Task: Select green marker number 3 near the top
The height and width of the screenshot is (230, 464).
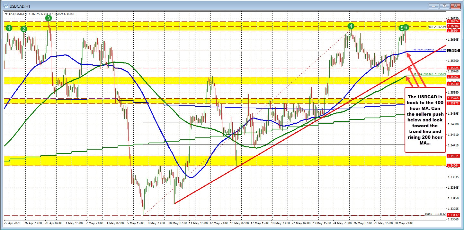Action: (48, 18)
